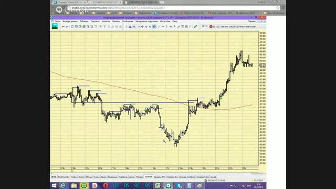The height and width of the screenshot is (189, 336).
Task: Open the Окна menu
Action: coord(175,22)
